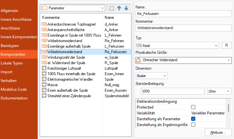Image resolution: width=234 pixels, height=139 pixels.
Task: Click icon next to Windungszahl der Spule
Action: 44,57
